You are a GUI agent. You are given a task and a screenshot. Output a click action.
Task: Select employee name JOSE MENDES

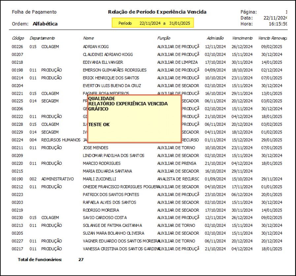click(x=95, y=148)
